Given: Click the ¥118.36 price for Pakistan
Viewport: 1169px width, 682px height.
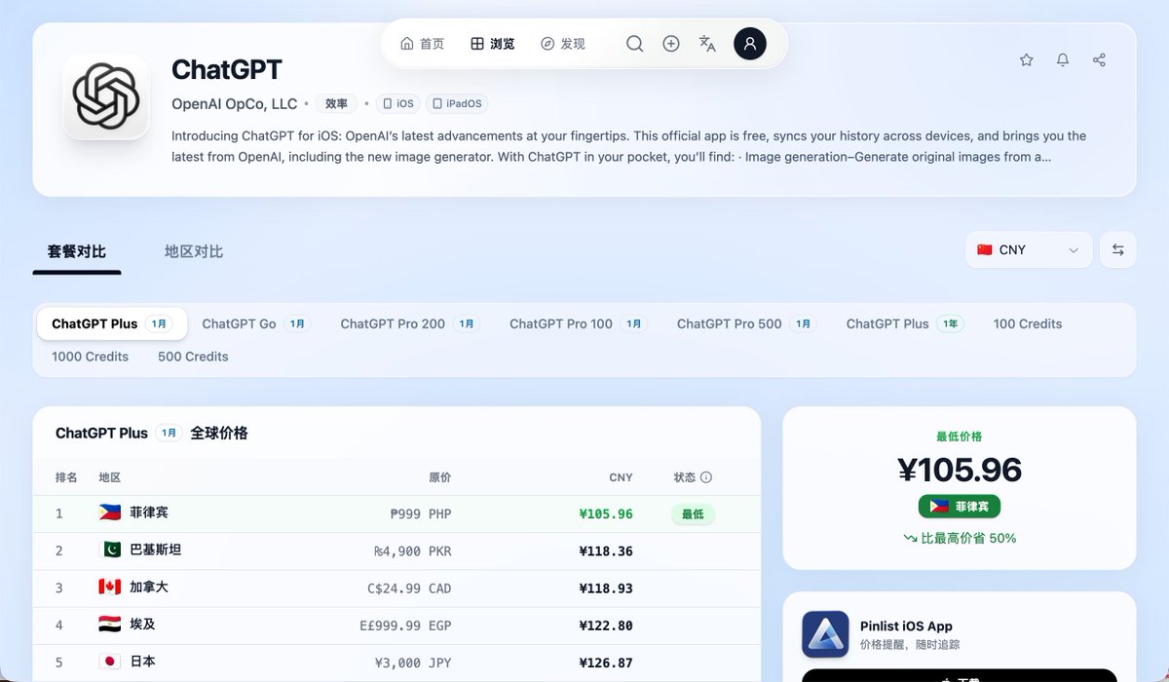Looking at the screenshot, I should coord(606,551).
